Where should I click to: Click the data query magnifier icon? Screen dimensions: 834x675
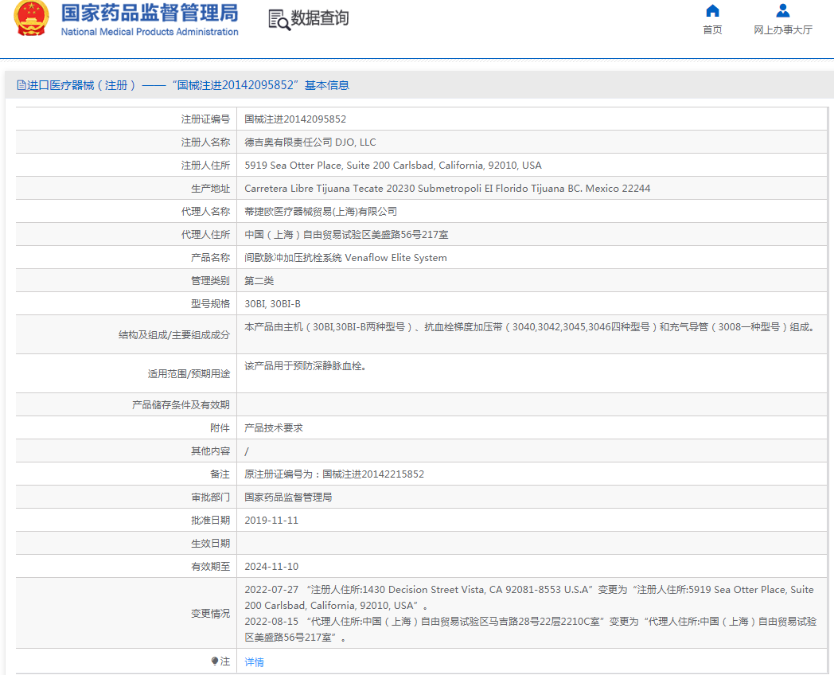coord(279,20)
